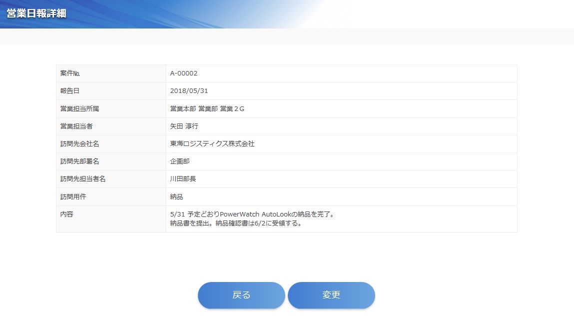Click the department value 企画部
This screenshot has width=574, height=323.
[x=180, y=161]
